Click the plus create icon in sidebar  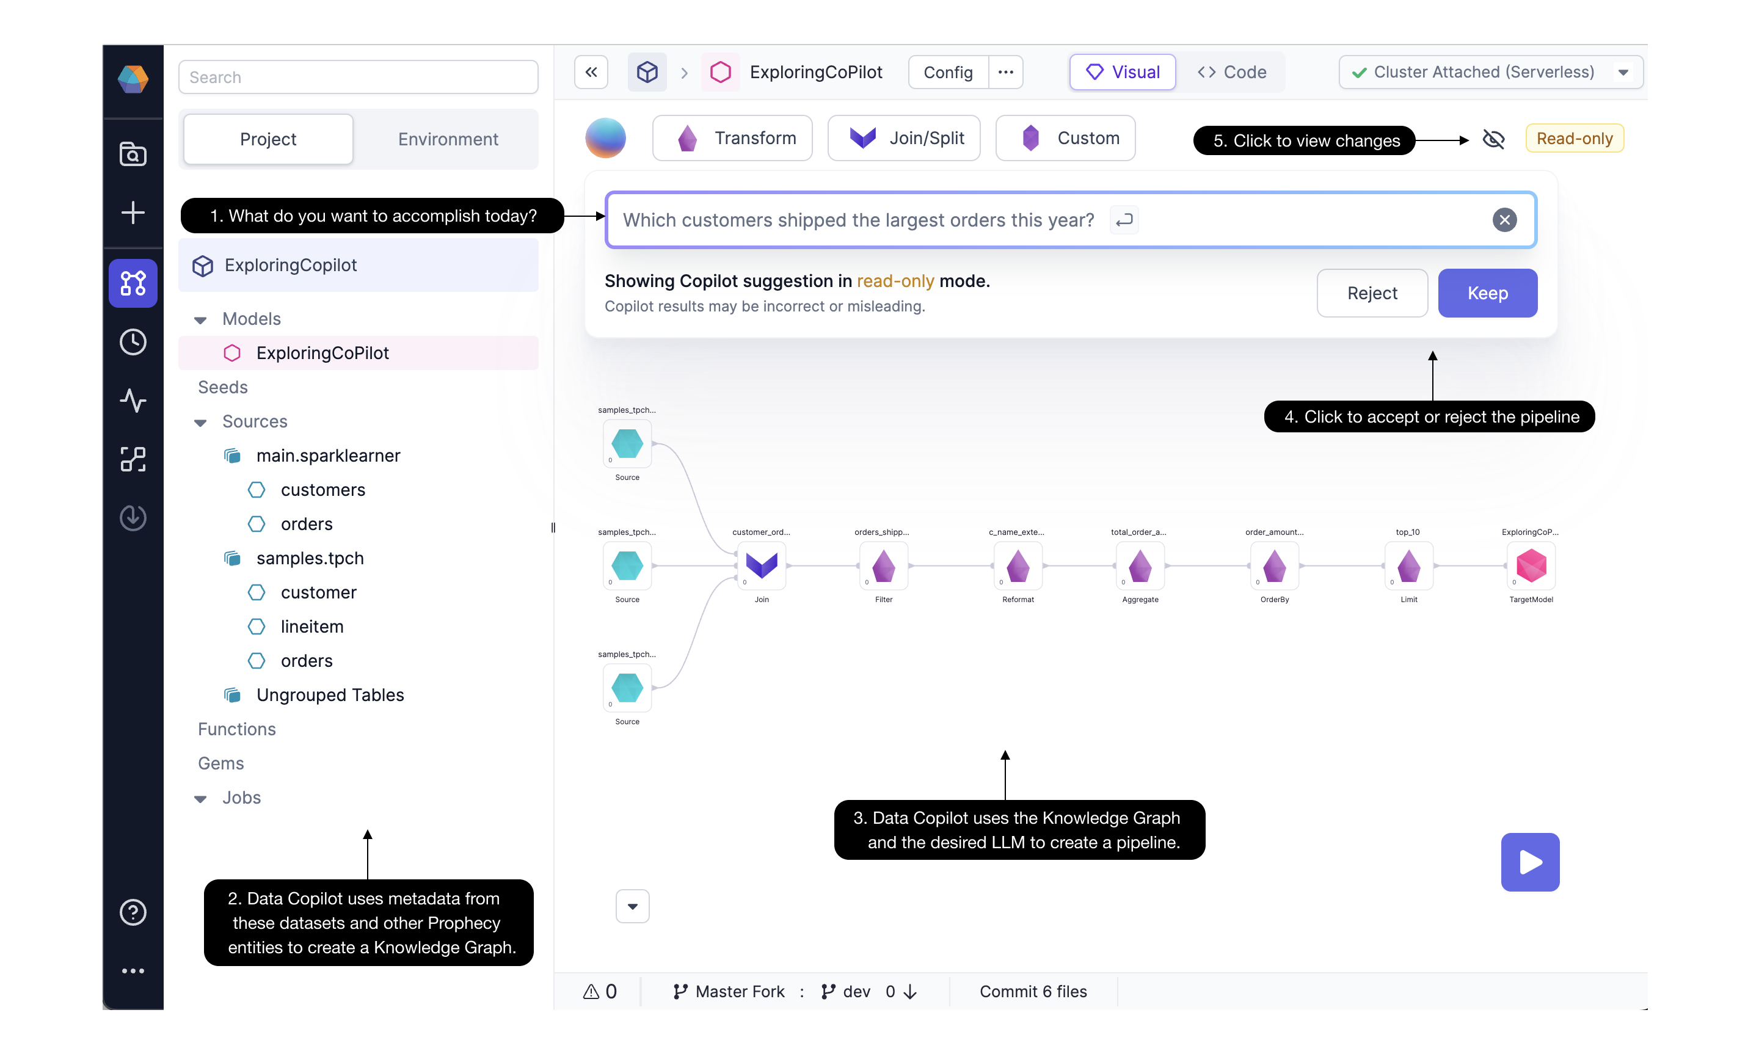(133, 213)
